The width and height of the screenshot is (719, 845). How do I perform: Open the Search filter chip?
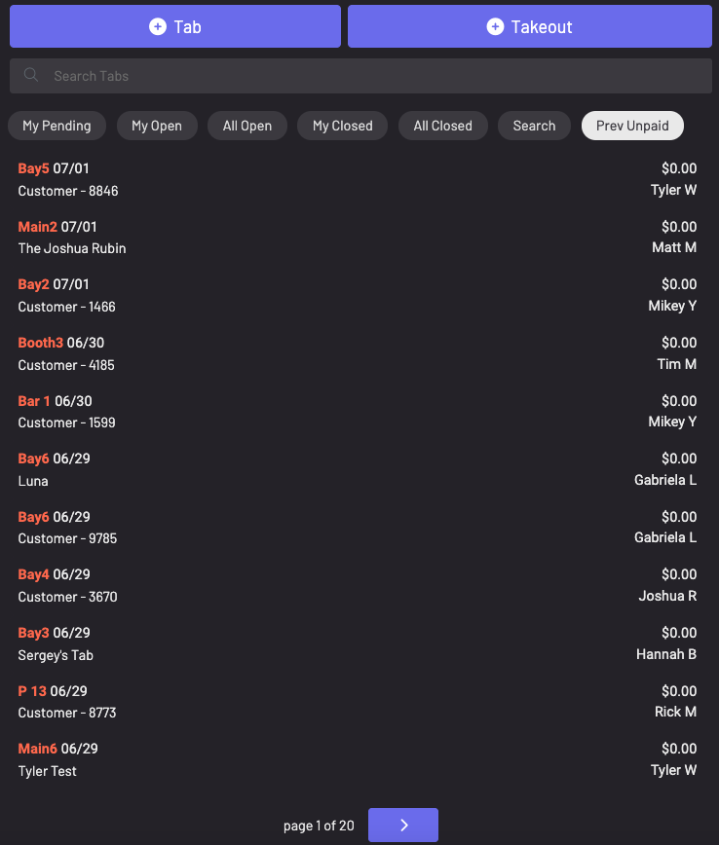pos(534,126)
